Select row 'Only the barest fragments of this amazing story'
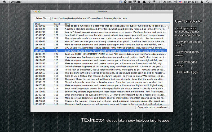The width and height of the screenshot is (212, 132). pos(100,67)
